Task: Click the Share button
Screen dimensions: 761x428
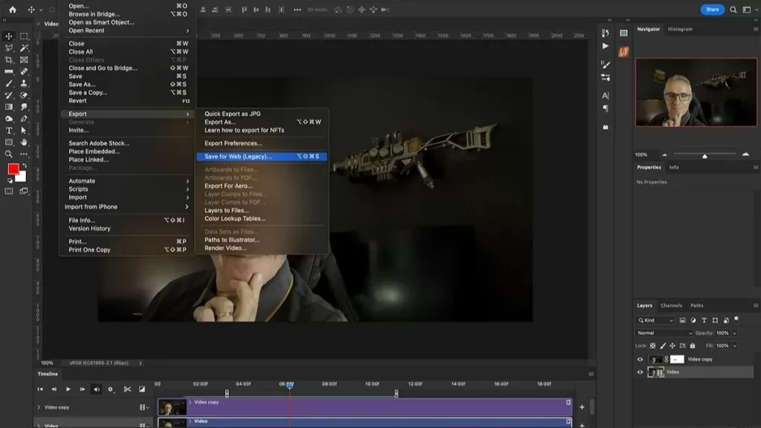Action: tap(712, 10)
